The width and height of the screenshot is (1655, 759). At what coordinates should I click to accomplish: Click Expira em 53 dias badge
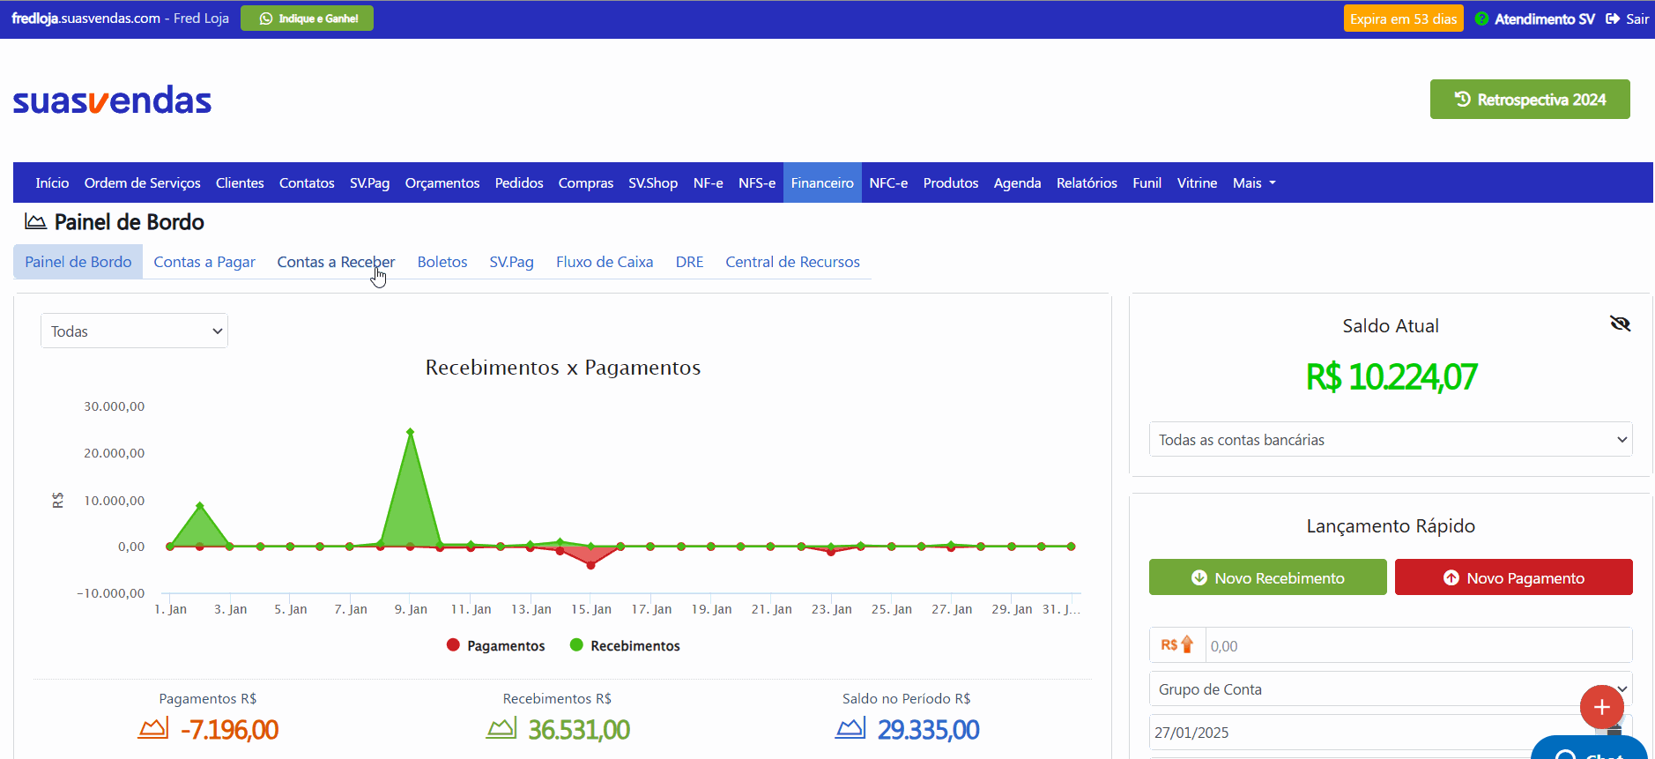1403,19
